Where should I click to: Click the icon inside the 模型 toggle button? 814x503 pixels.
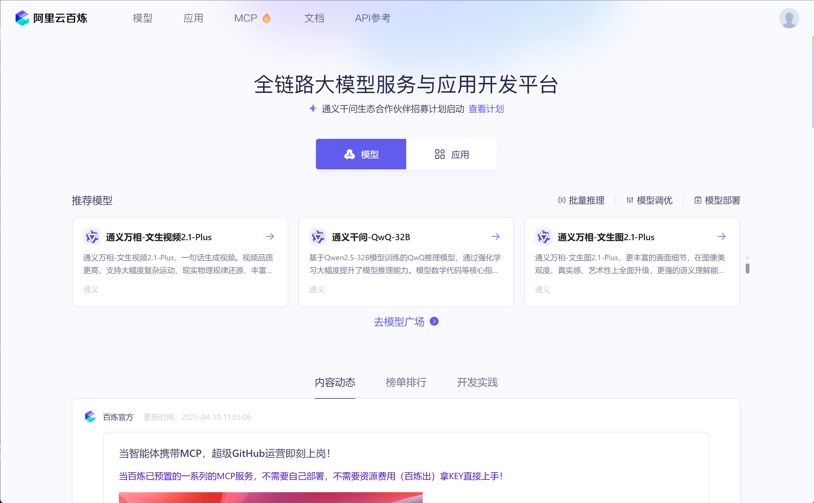(349, 154)
